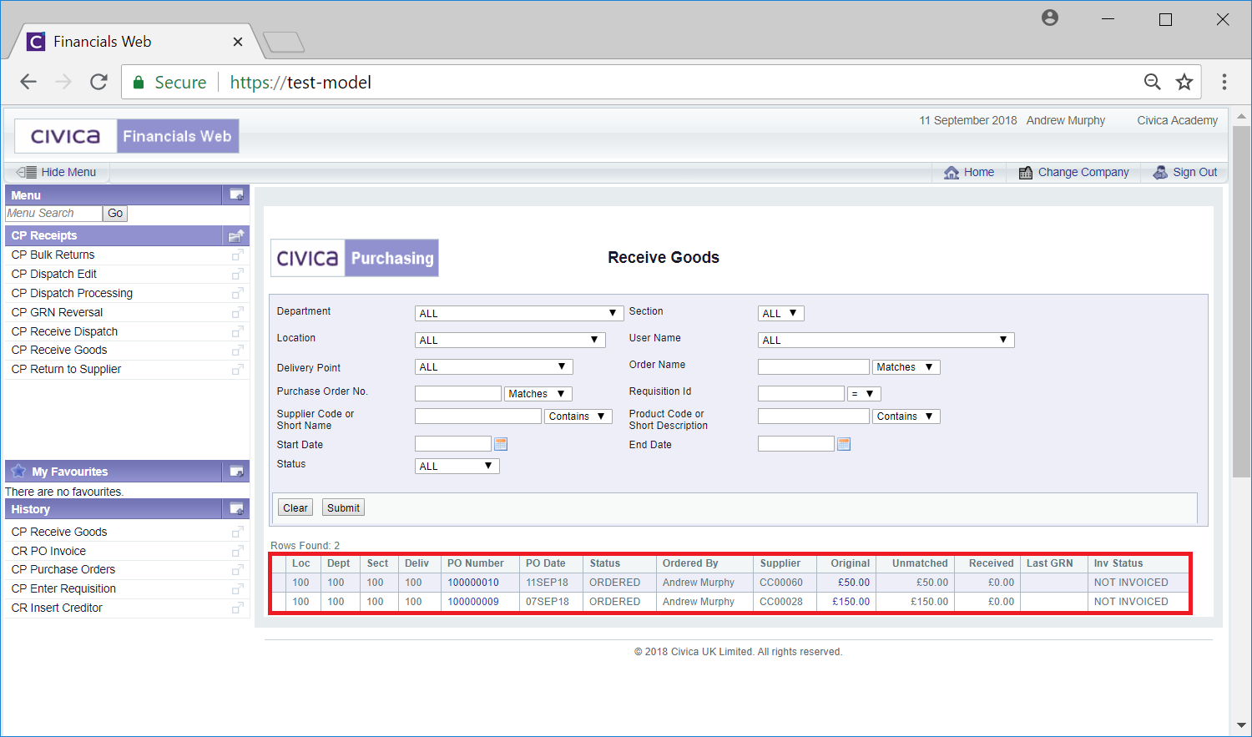Click browser zoom magnifier icon

tap(1153, 82)
